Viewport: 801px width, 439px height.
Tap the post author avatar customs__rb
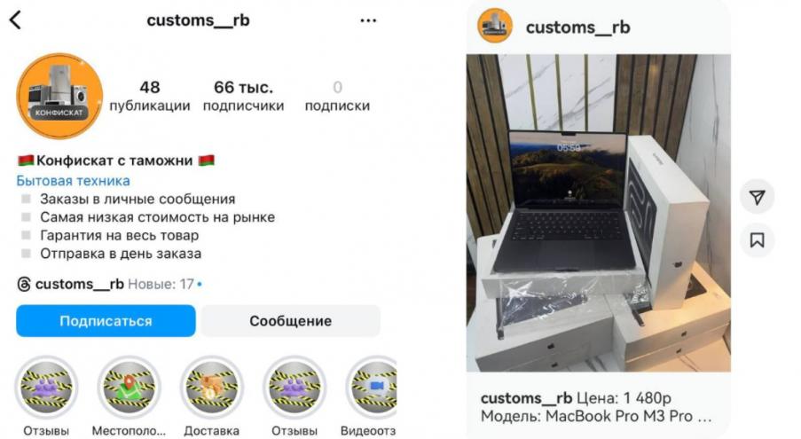pos(494,25)
